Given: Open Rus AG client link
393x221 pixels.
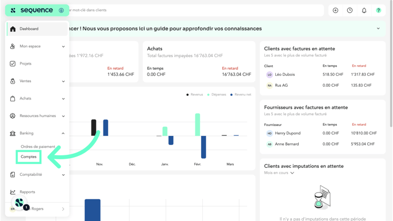Looking at the screenshot, I should pyautogui.click(x=281, y=86).
